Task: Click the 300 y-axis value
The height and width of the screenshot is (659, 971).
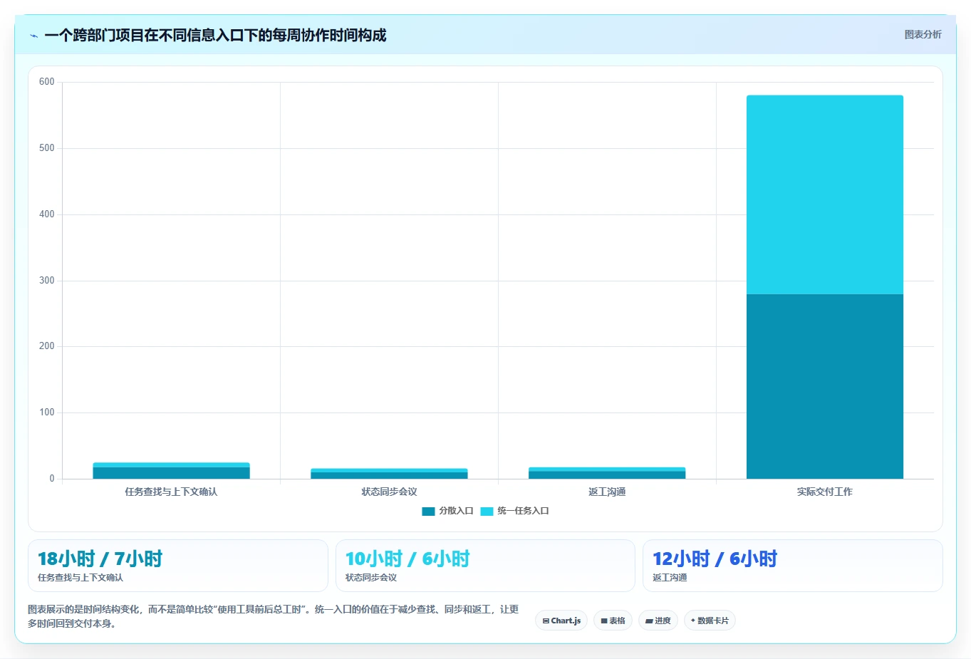Action: [47, 281]
